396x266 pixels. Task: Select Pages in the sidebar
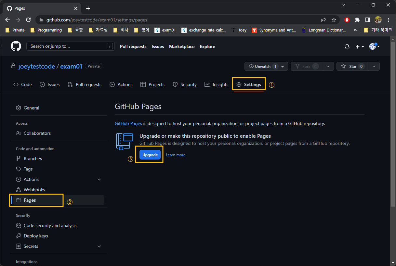[x=59, y=200]
